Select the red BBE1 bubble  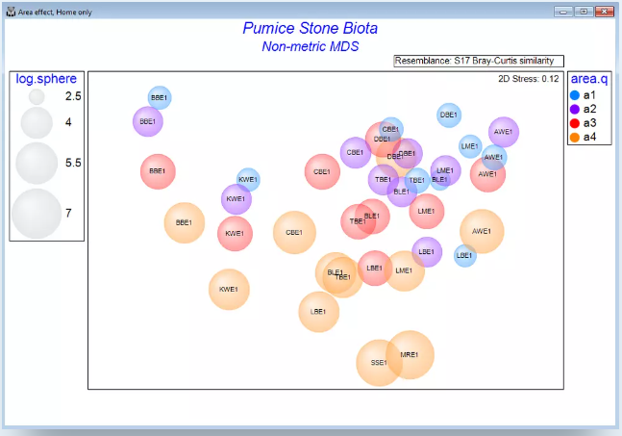pos(157,172)
